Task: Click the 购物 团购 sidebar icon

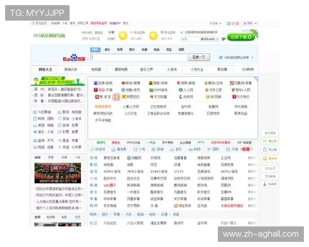Action: (x=35, y=119)
